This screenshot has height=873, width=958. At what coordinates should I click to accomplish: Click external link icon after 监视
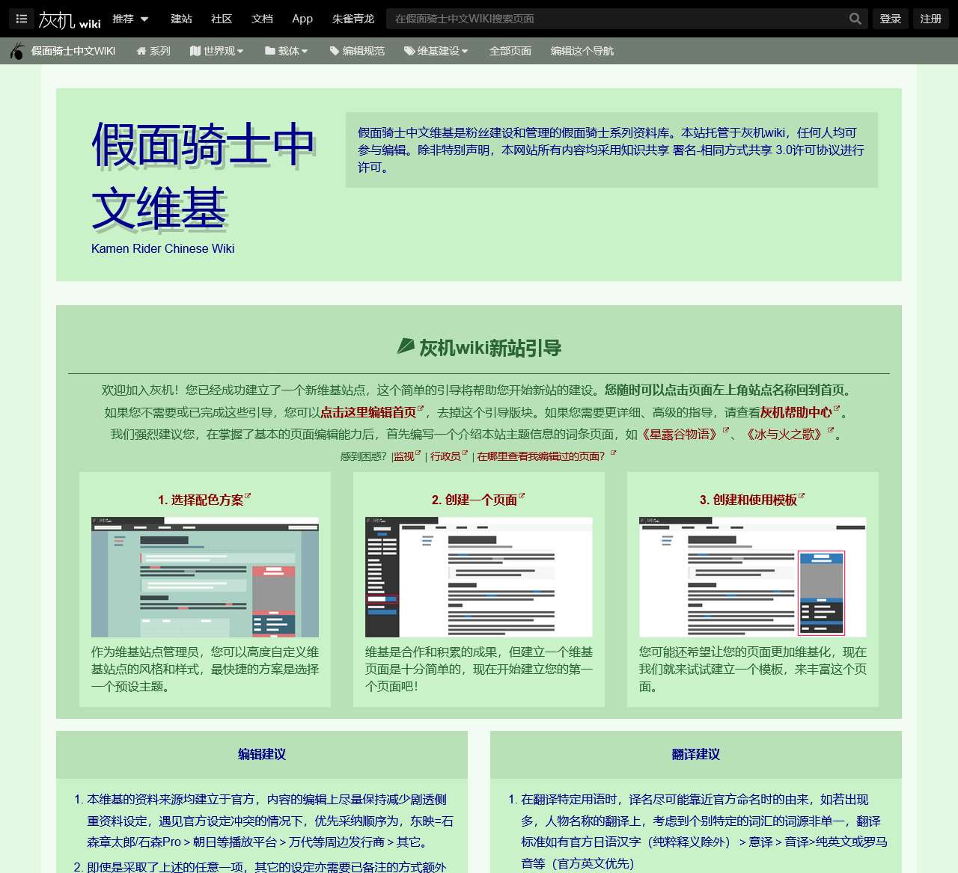(x=418, y=453)
